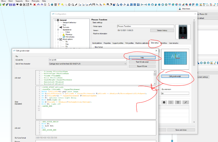Screen dimensions: 218x142
Task: Click the trash bin delete button
Action: click(x=178, y=102)
